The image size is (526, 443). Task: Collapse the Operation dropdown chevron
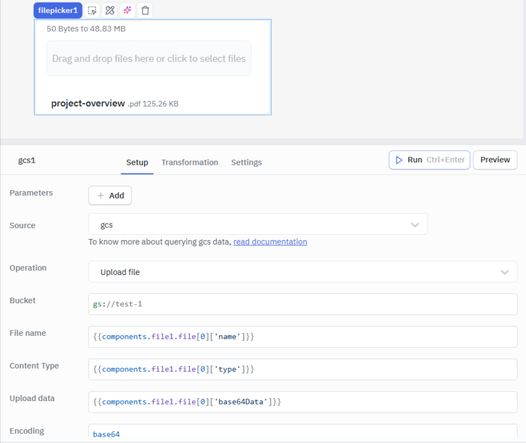504,272
